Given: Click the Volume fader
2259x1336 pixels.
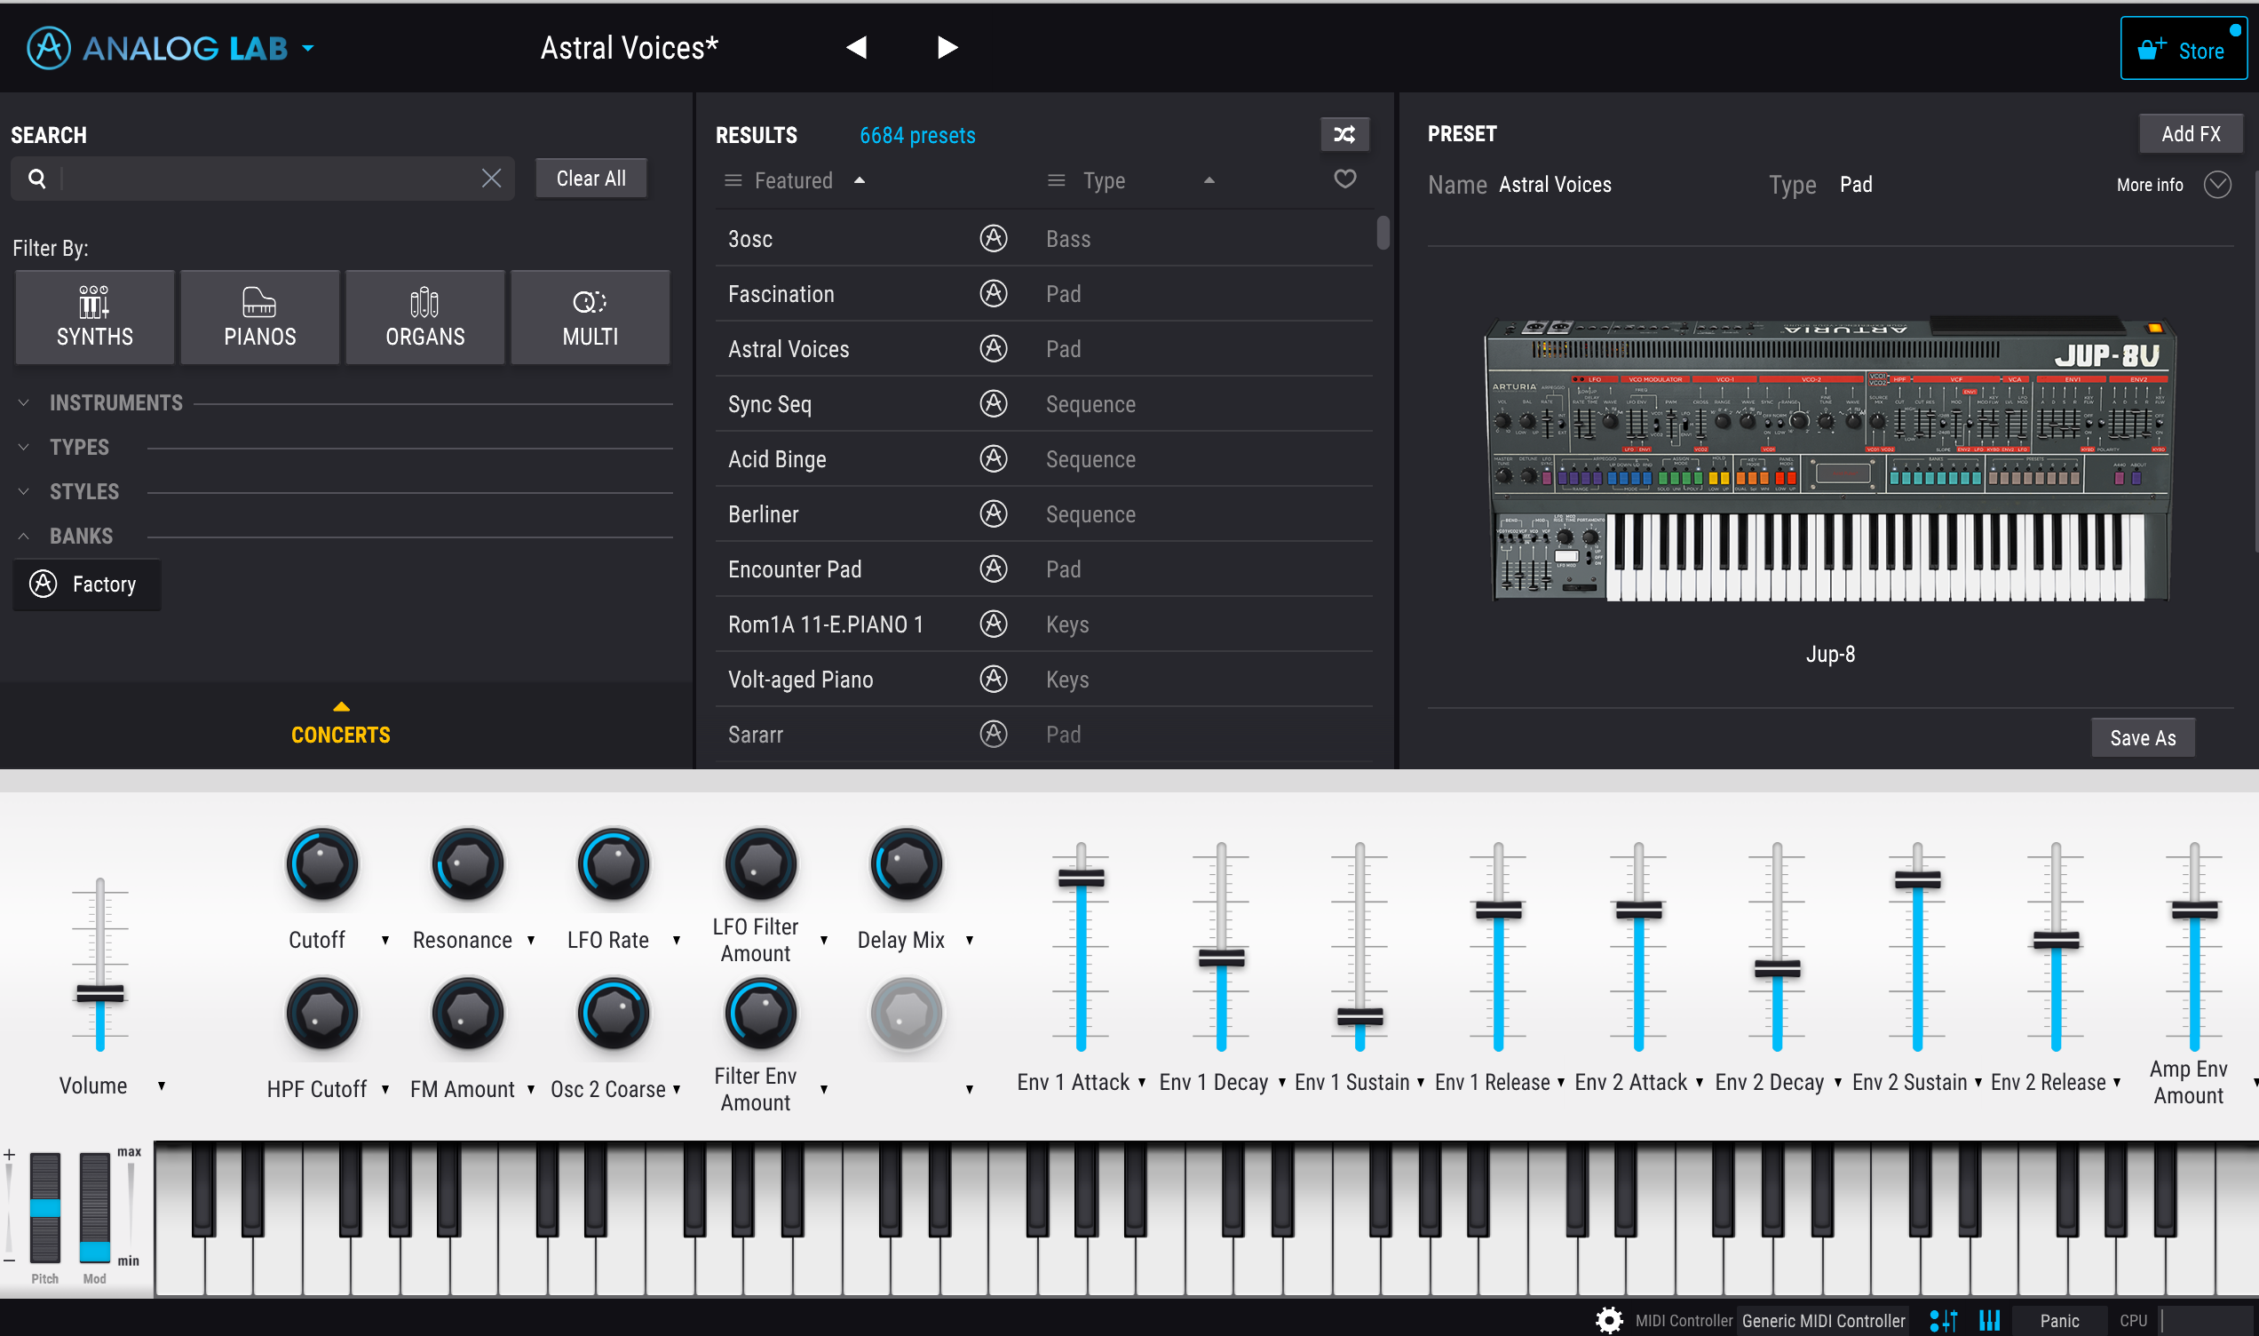Looking at the screenshot, I should click(x=99, y=994).
